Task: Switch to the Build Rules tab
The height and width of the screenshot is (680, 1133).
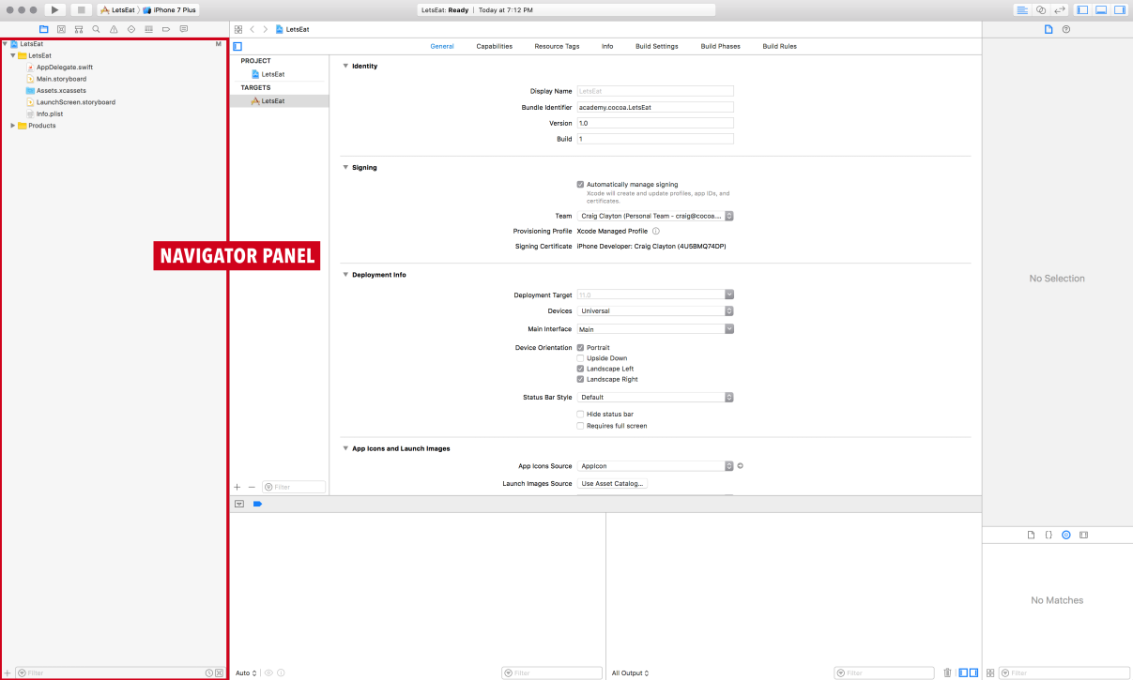Action: [779, 46]
